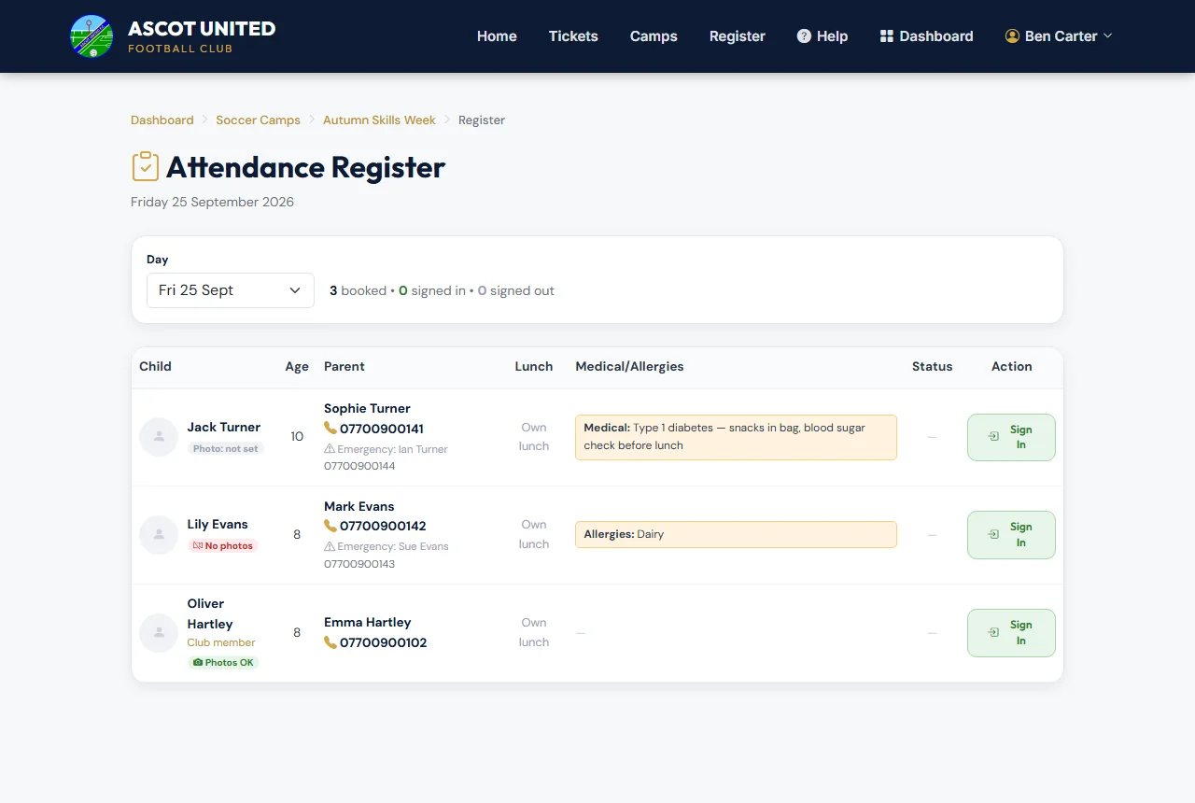Click warning icon beside Emergency: Sue Evans

tap(330, 546)
